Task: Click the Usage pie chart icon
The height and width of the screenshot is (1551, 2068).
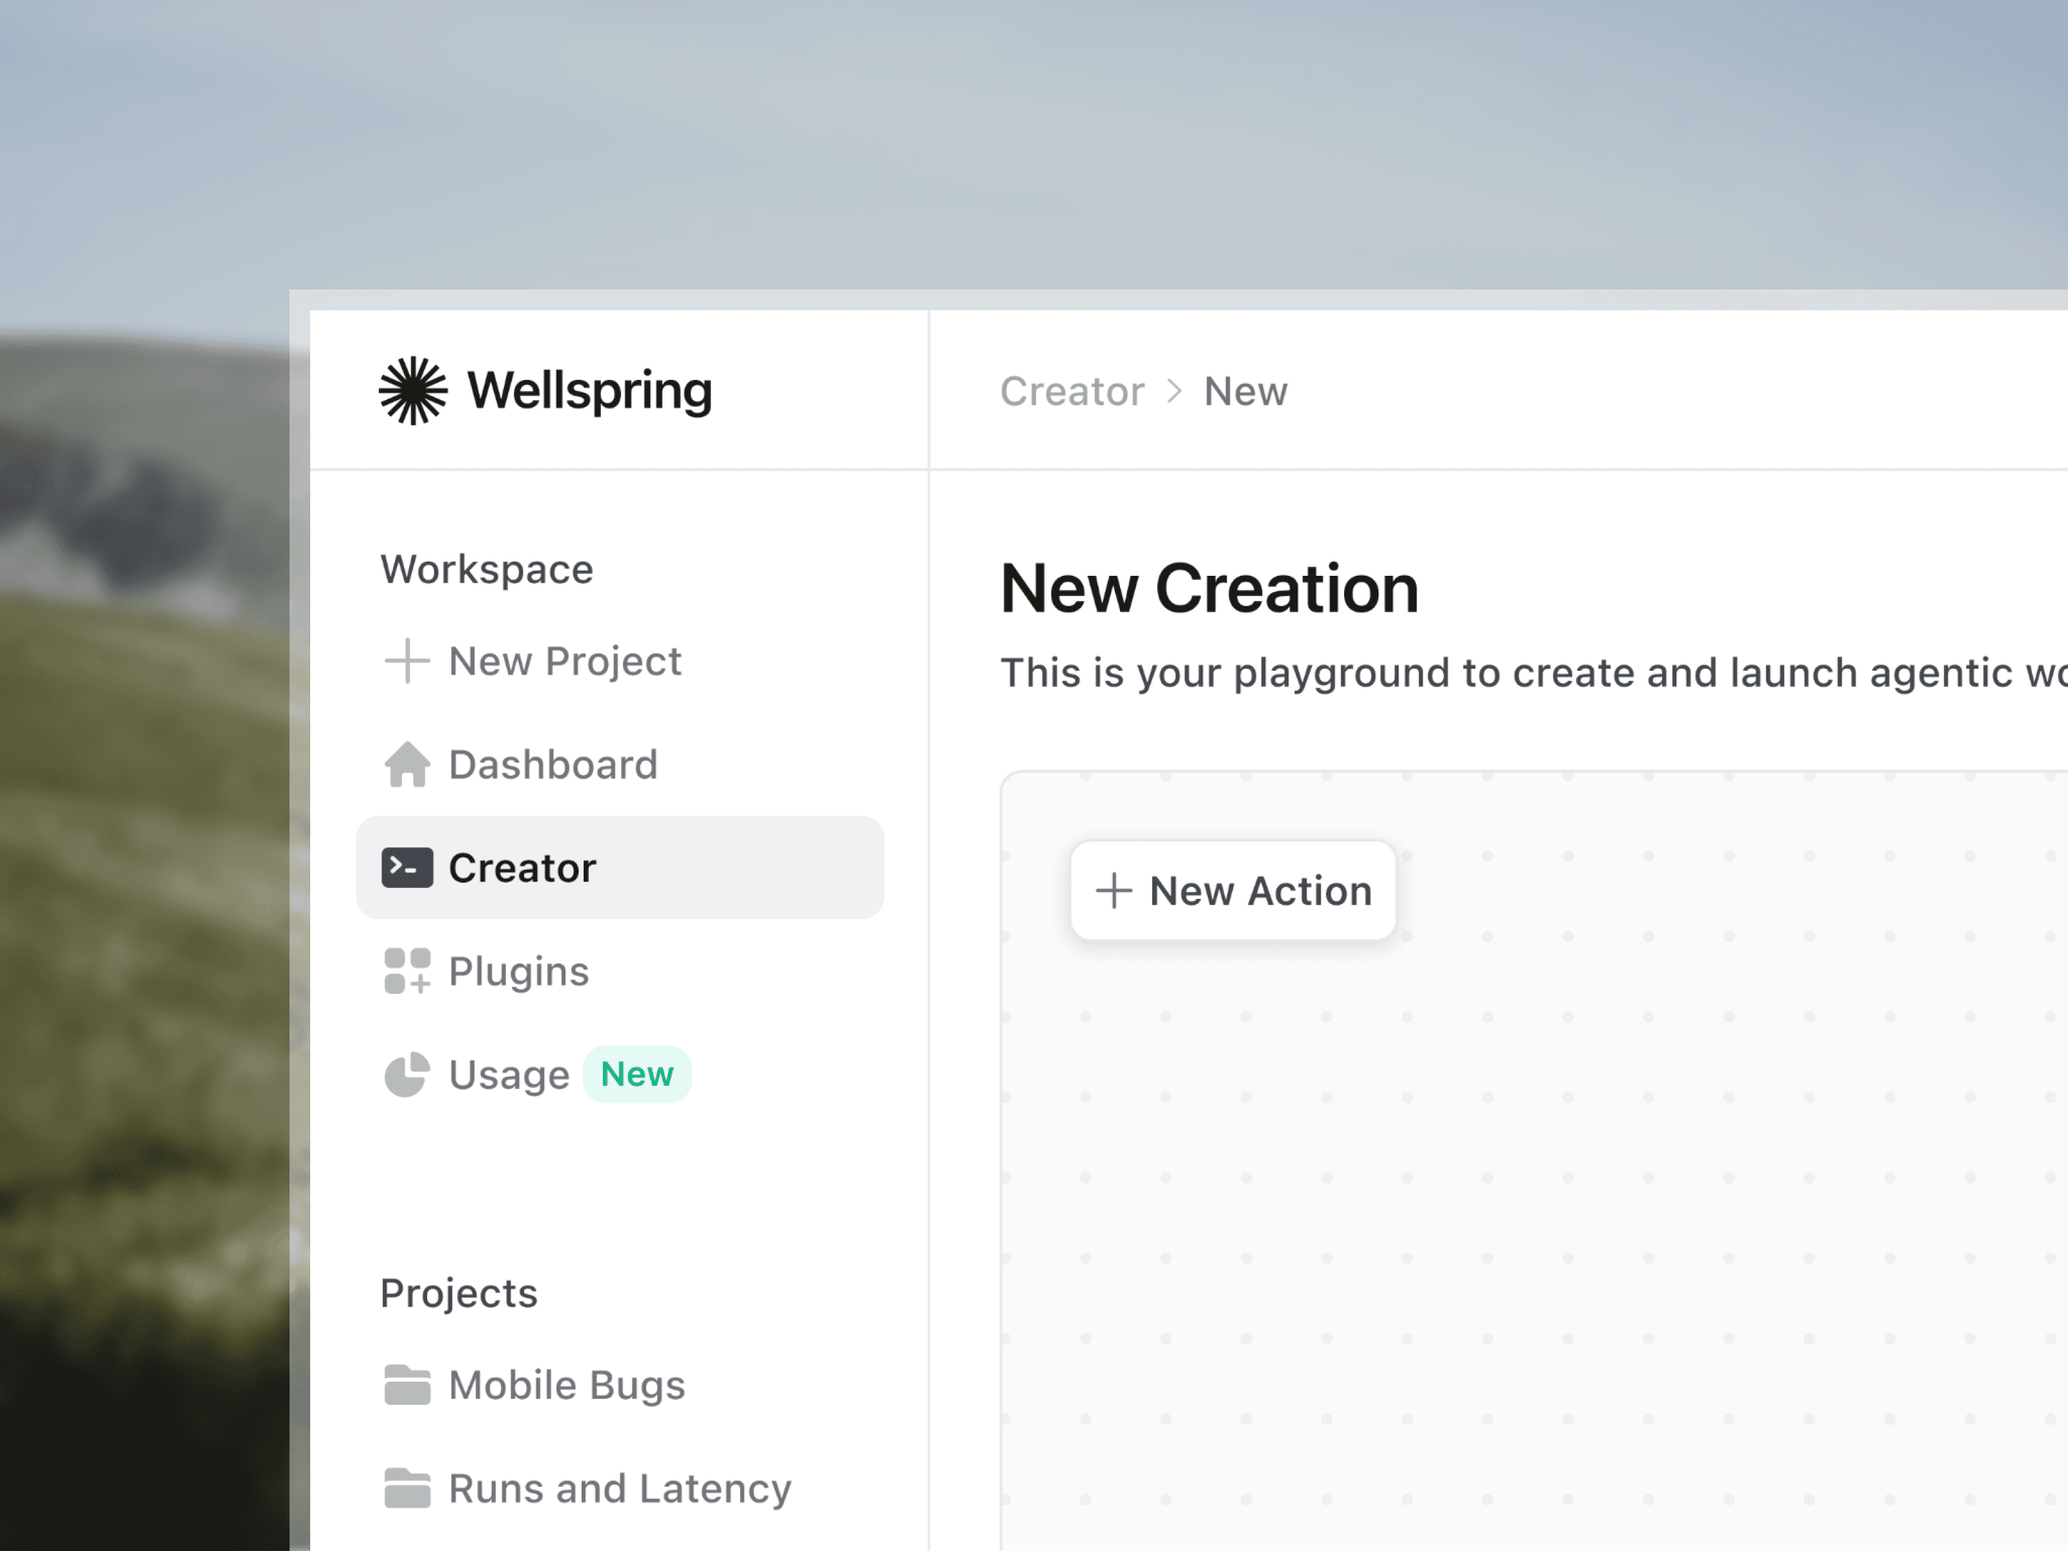Action: pyautogui.click(x=408, y=1074)
